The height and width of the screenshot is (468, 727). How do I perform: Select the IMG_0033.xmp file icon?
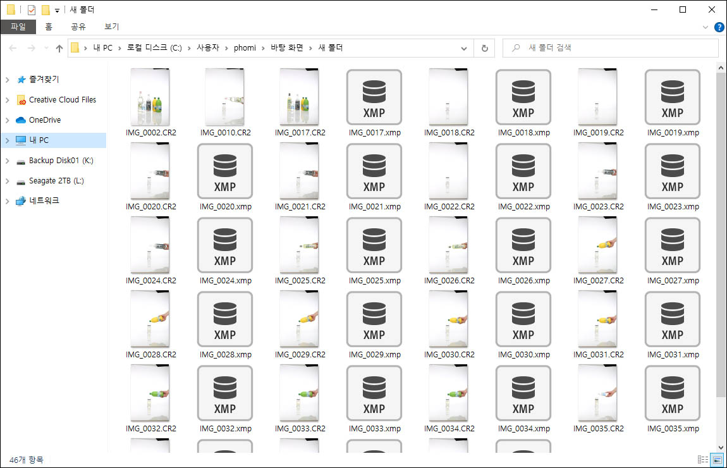[x=374, y=393]
